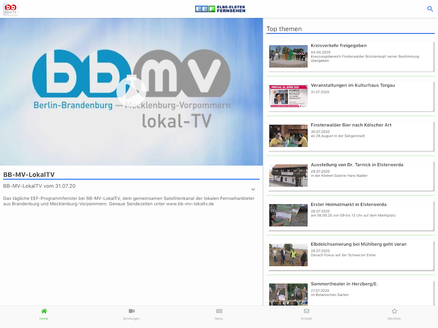Select headline Elbdeichsanierung bei Mühlberg geht voran
This screenshot has height=328, width=438.
[359, 244]
